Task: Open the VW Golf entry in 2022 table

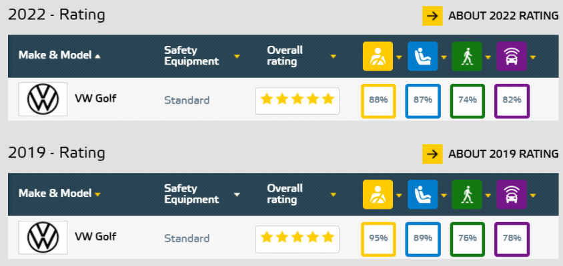Action: click(95, 98)
